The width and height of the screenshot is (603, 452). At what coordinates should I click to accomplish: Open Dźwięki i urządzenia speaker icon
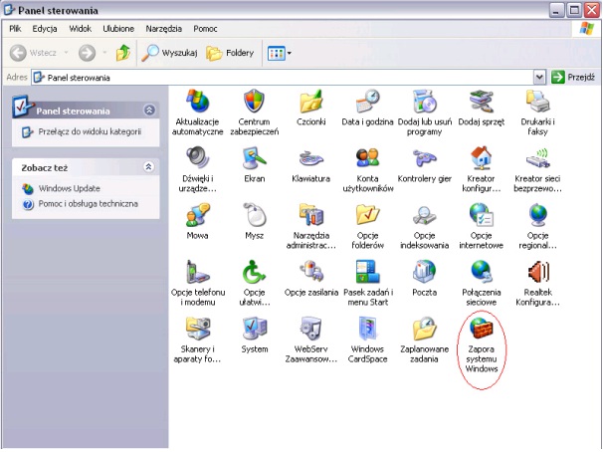click(x=197, y=158)
